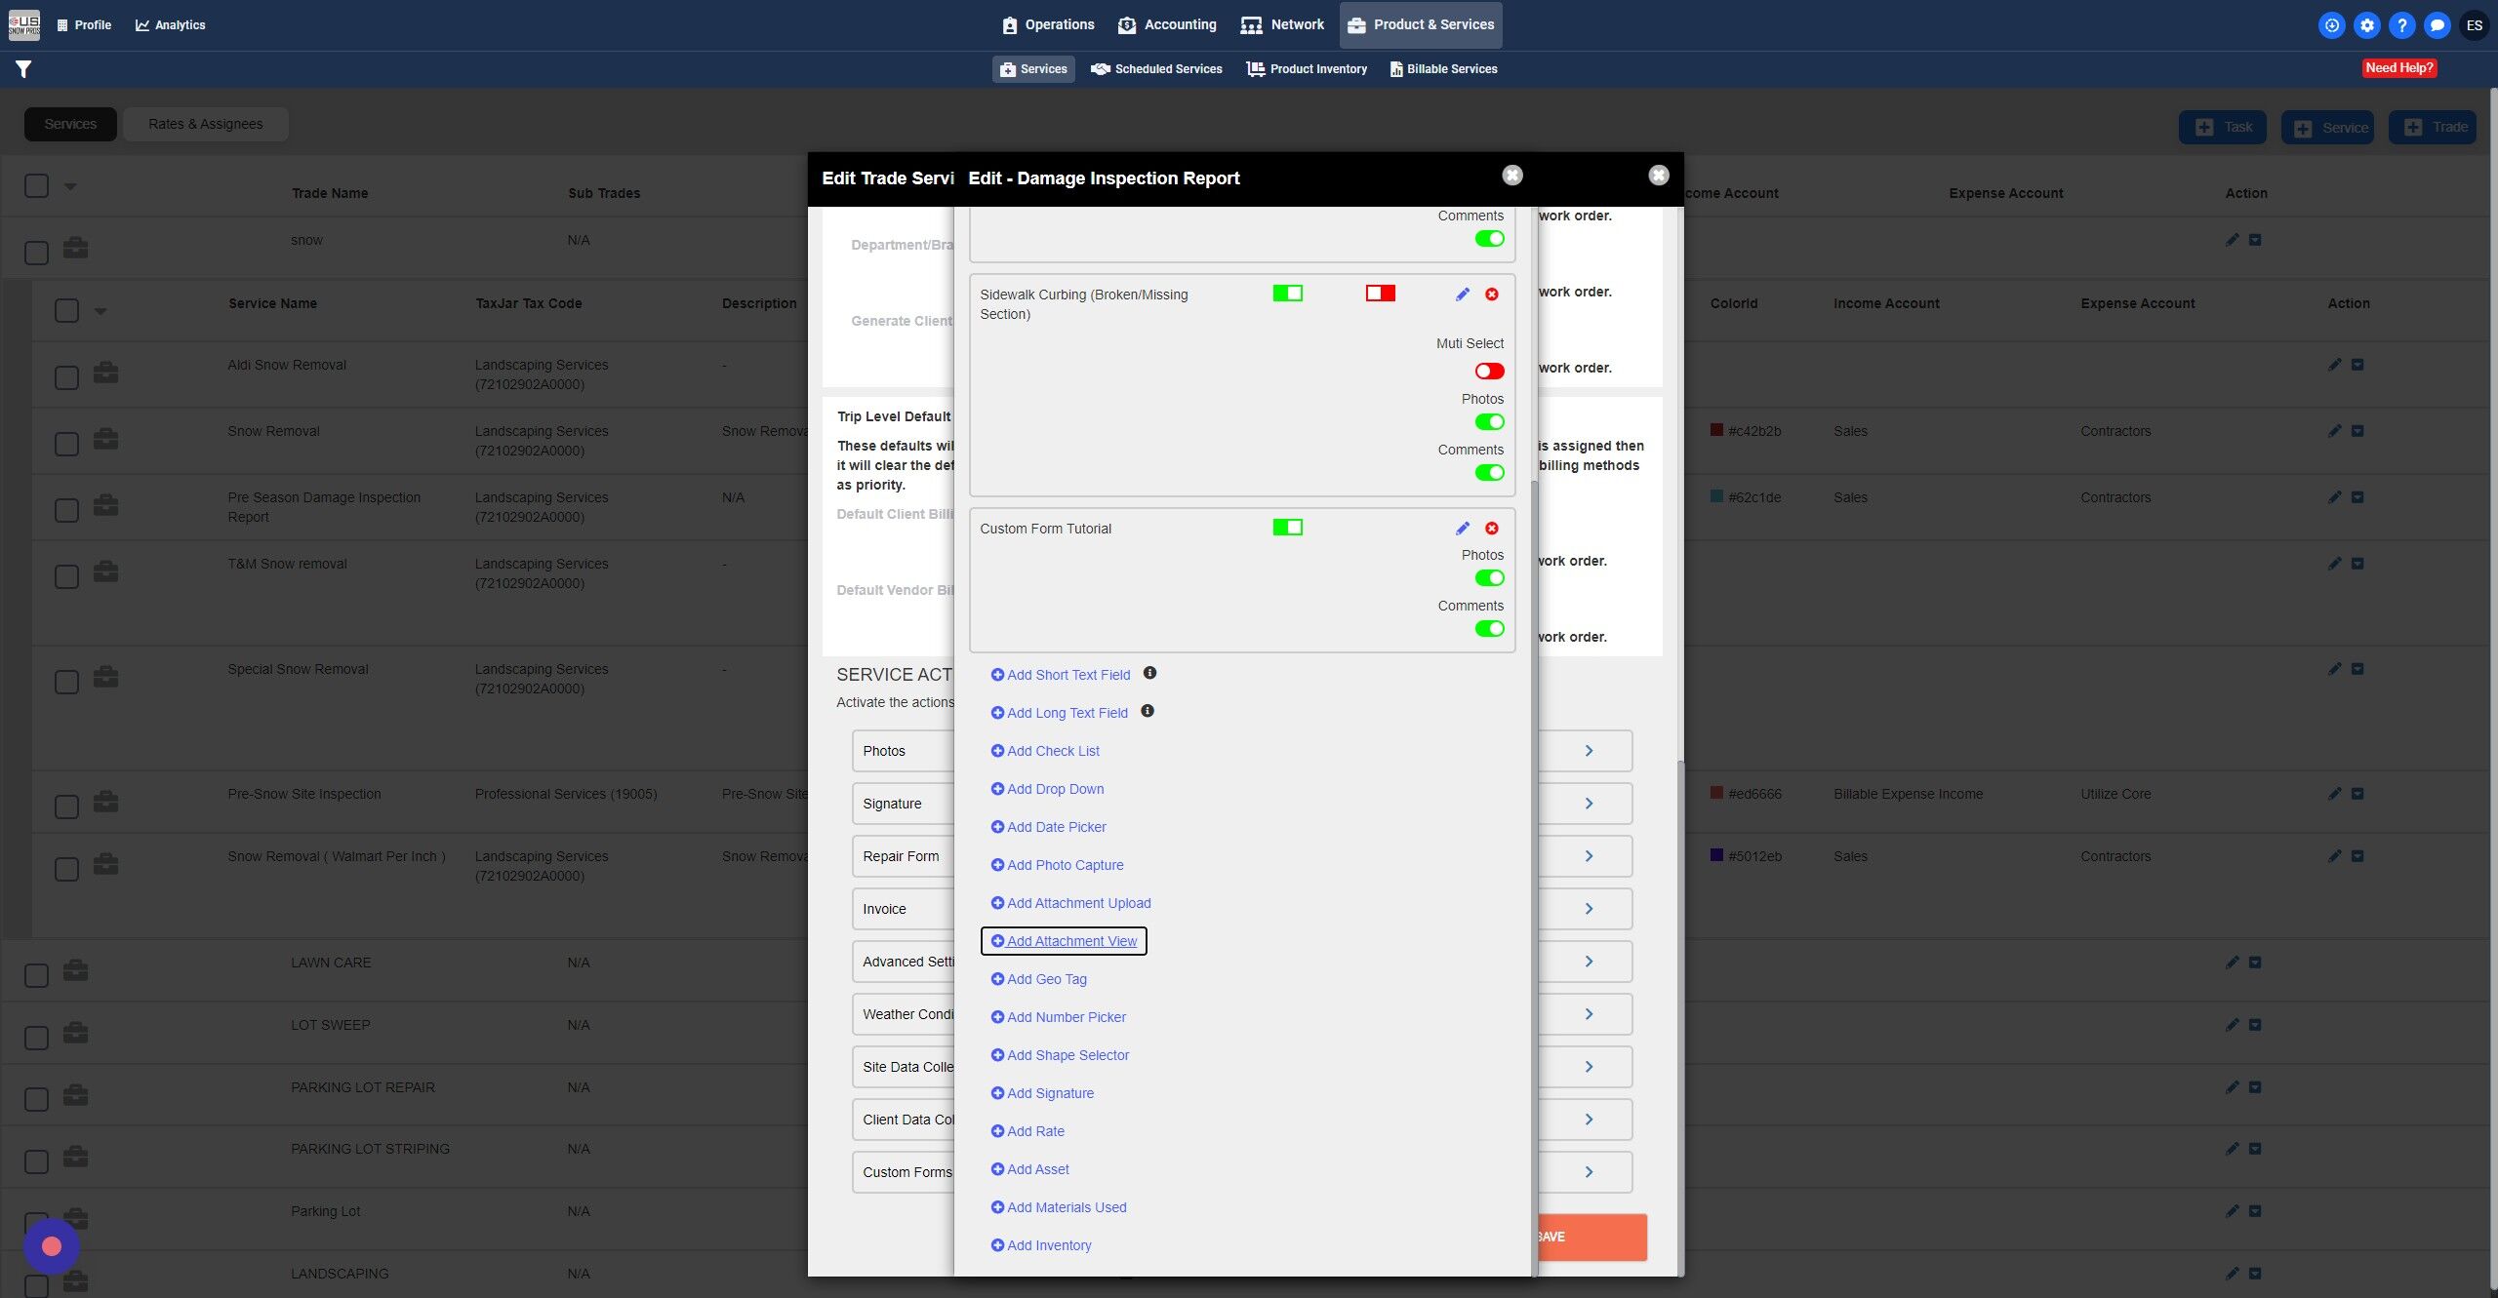Expand the Custom Forms row chevron
The image size is (2498, 1298).
coord(1589,1172)
